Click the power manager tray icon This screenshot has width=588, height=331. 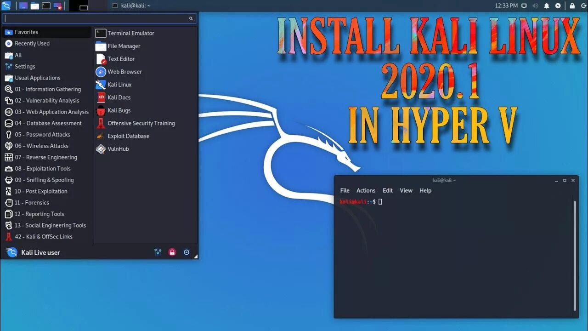[558, 6]
